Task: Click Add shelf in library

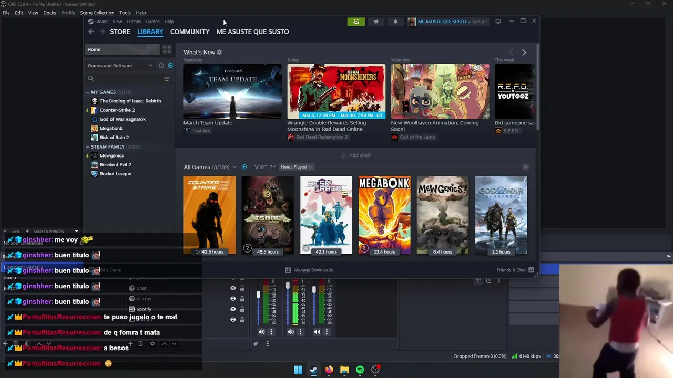Action: point(355,155)
